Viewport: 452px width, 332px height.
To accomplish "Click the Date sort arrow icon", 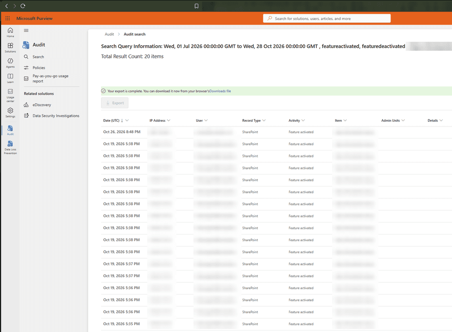I will click(122, 121).
